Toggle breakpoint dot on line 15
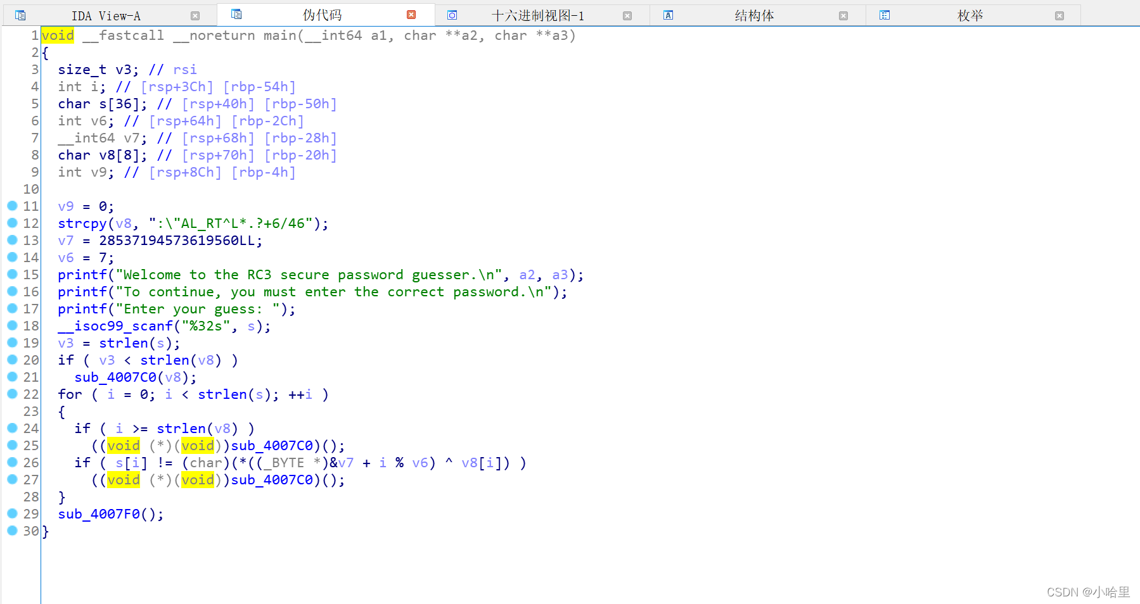The image size is (1140, 604). [x=12, y=274]
